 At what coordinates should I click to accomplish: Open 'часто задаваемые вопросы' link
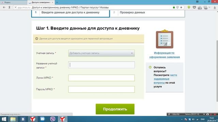(x=165, y=79)
